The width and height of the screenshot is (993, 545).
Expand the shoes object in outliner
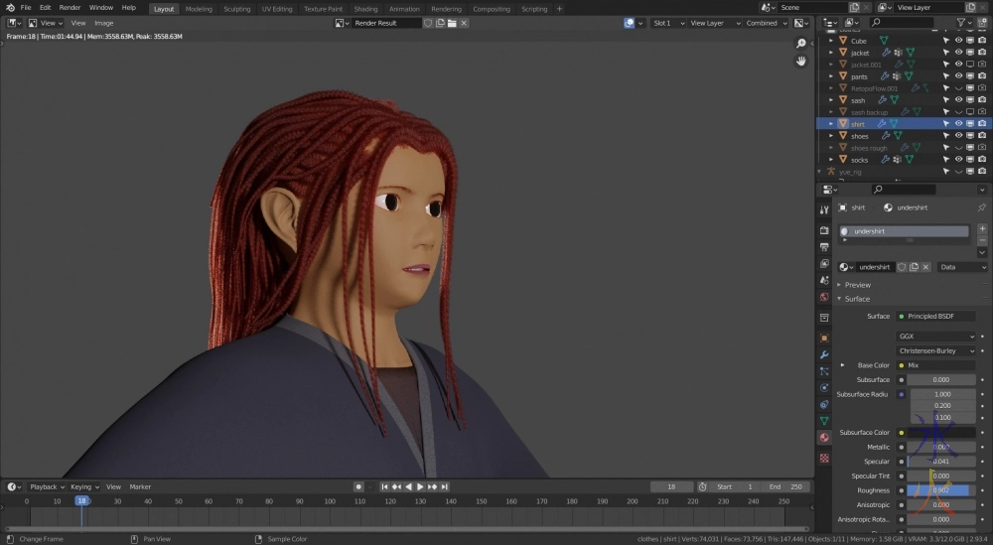point(831,136)
